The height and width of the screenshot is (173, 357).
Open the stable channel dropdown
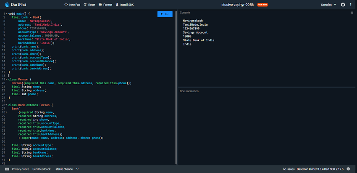click(67, 169)
